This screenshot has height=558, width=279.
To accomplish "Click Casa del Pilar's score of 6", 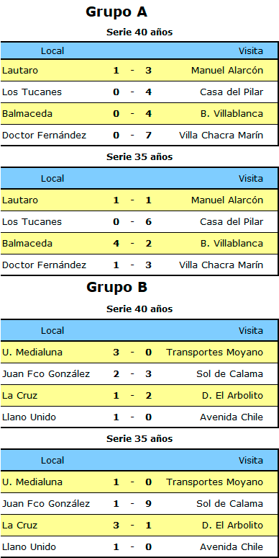I will point(148,222).
